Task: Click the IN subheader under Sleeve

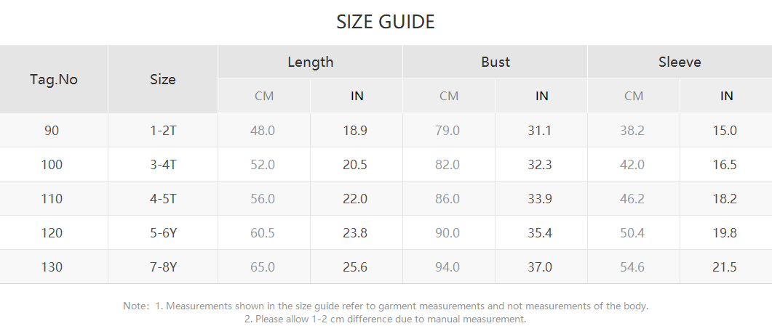Action: [726, 96]
